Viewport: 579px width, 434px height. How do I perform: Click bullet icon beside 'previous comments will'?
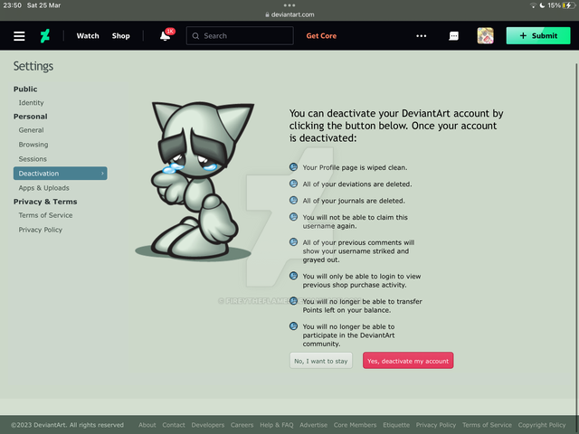(x=293, y=241)
